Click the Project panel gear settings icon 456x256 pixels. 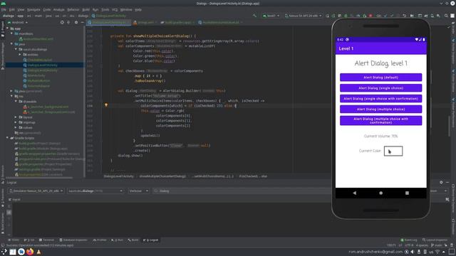(76, 22)
